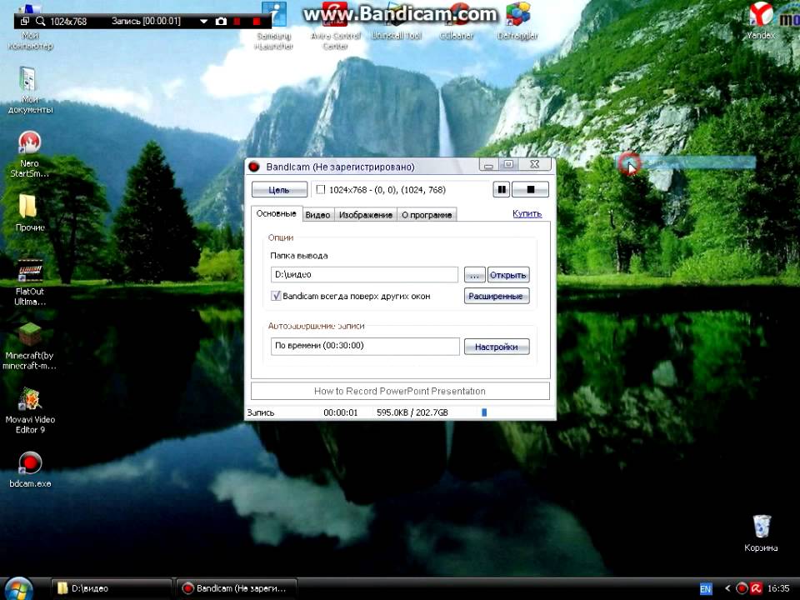Click the Открыть button
The width and height of the screenshot is (800, 600).
[x=508, y=274]
